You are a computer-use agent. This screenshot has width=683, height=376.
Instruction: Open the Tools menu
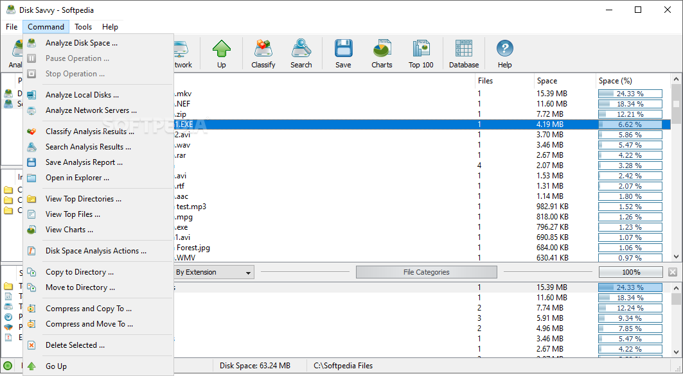tap(83, 27)
